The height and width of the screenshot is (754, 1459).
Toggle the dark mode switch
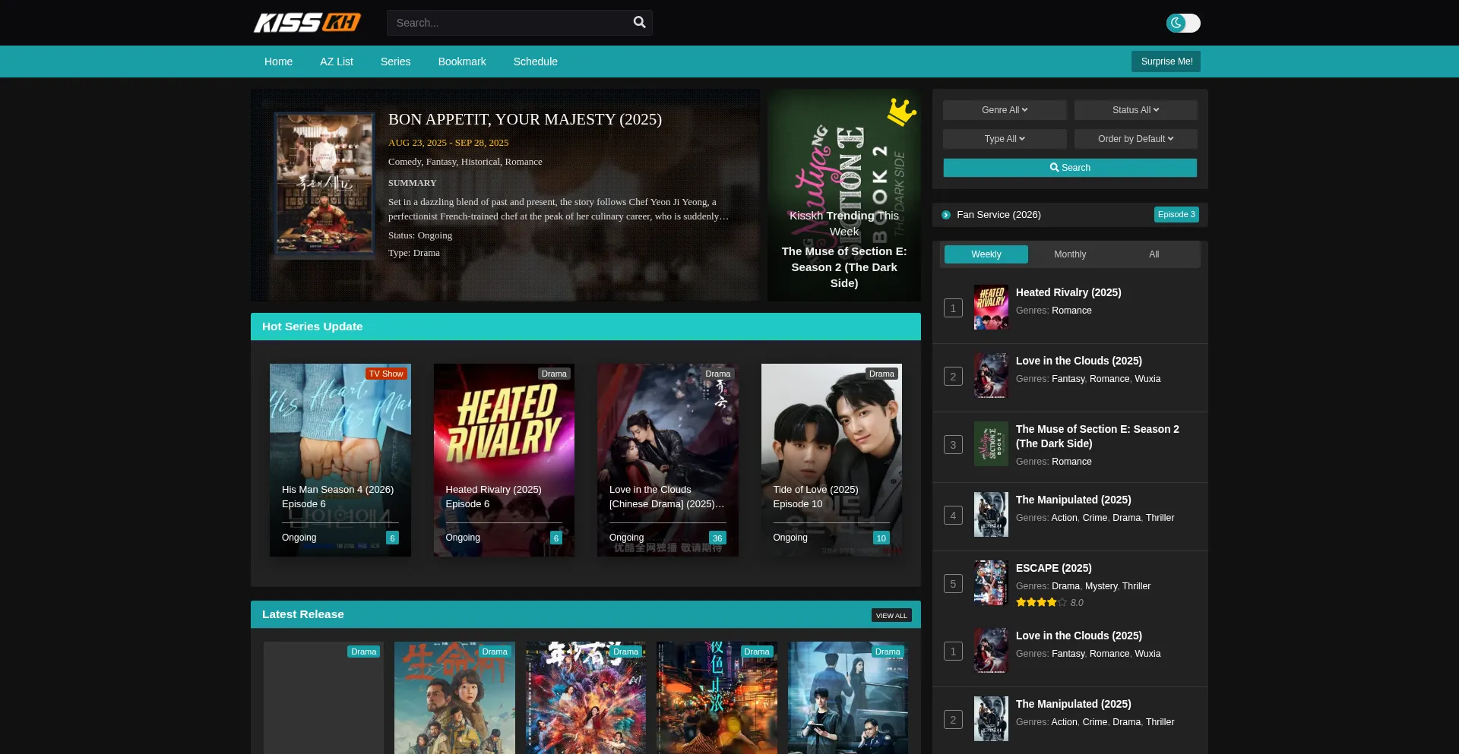[x=1183, y=23]
